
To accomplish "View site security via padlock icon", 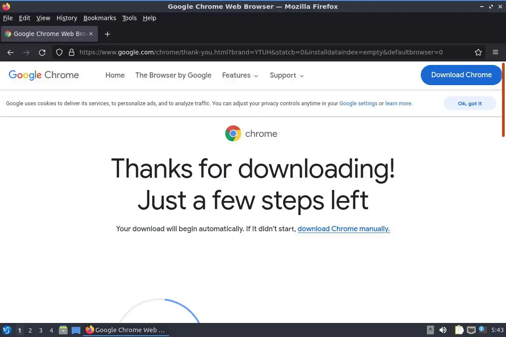I will [72, 52].
